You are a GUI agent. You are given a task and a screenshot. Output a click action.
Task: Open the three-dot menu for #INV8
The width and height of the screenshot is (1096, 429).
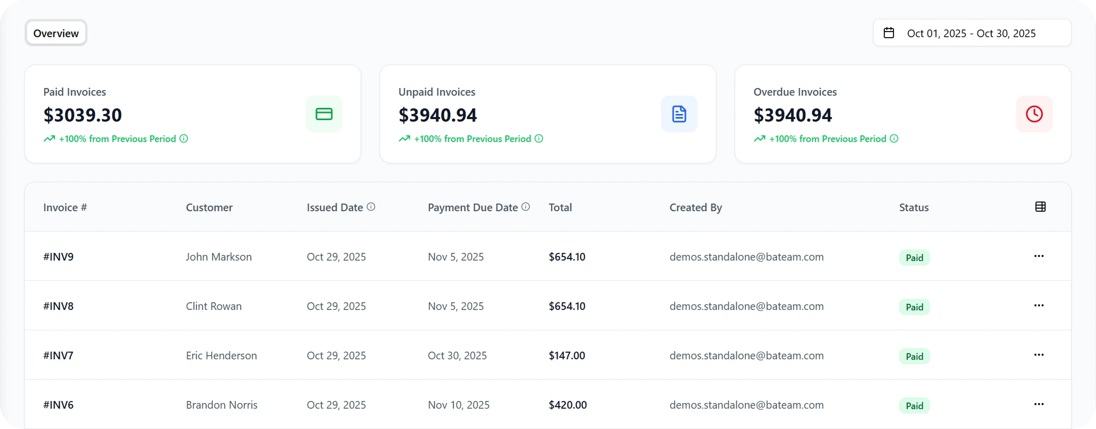click(1039, 305)
